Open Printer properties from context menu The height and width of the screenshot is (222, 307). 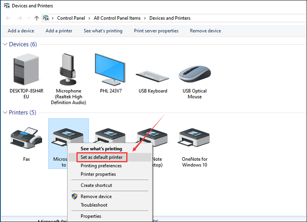(98, 174)
